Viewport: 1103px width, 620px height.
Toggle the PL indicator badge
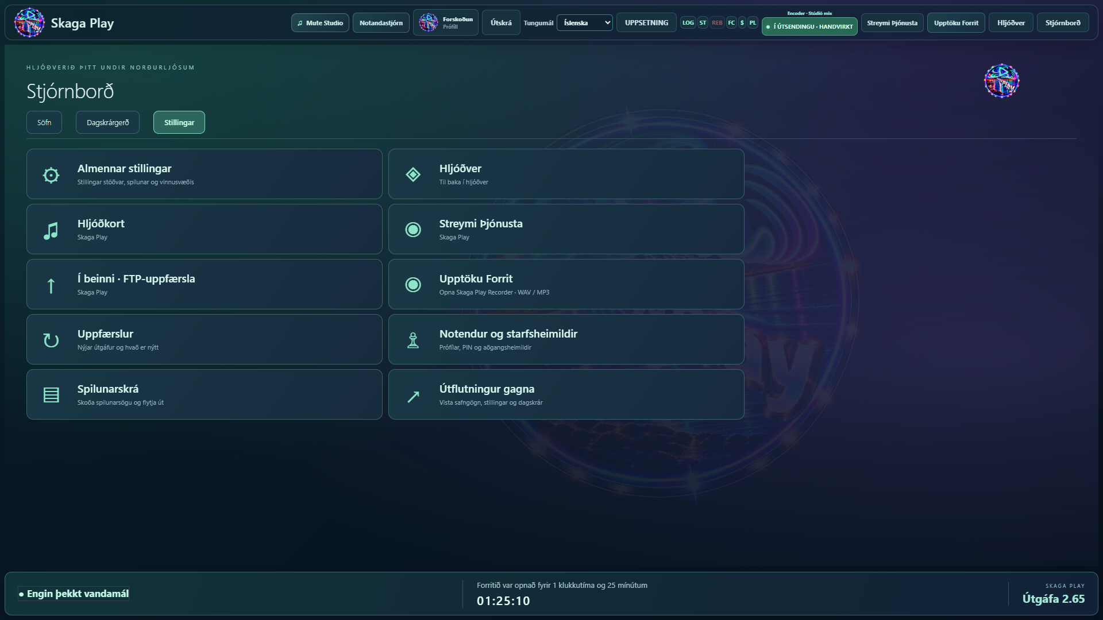(753, 23)
